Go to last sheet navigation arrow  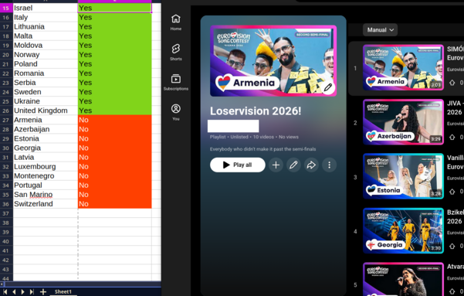tap(32, 292)
